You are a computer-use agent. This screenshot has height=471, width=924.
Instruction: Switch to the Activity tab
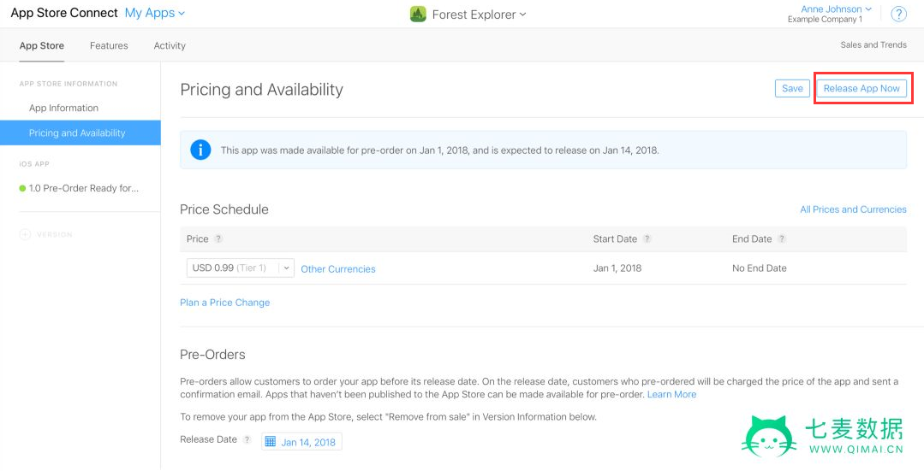coord(170,45)
